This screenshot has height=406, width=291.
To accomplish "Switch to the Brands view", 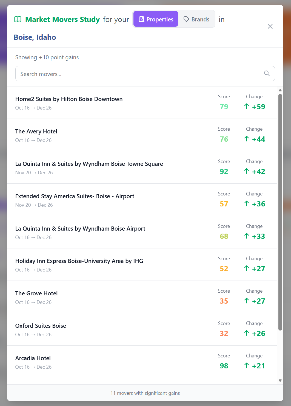I will coord(196,19).
